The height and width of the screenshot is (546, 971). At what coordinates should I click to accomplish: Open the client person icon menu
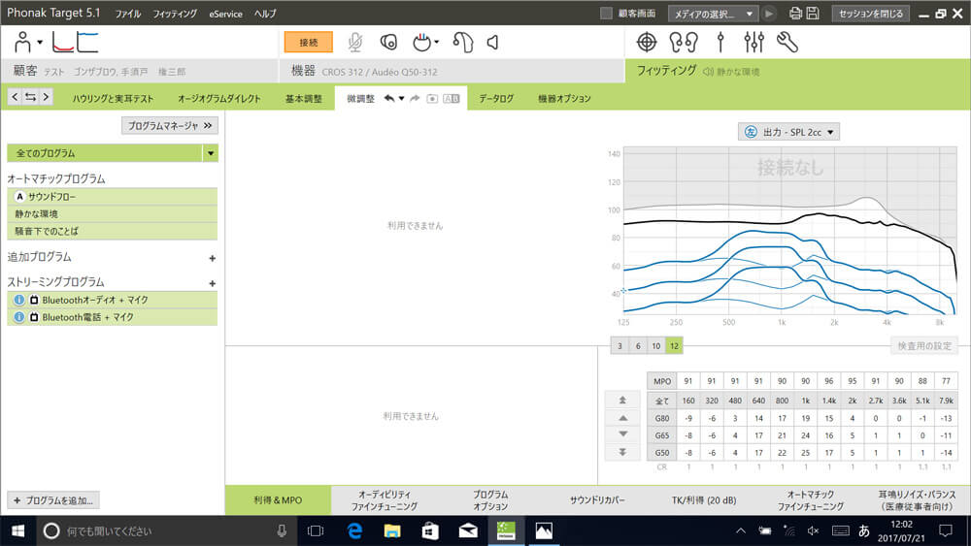click(x=26, y=42)
